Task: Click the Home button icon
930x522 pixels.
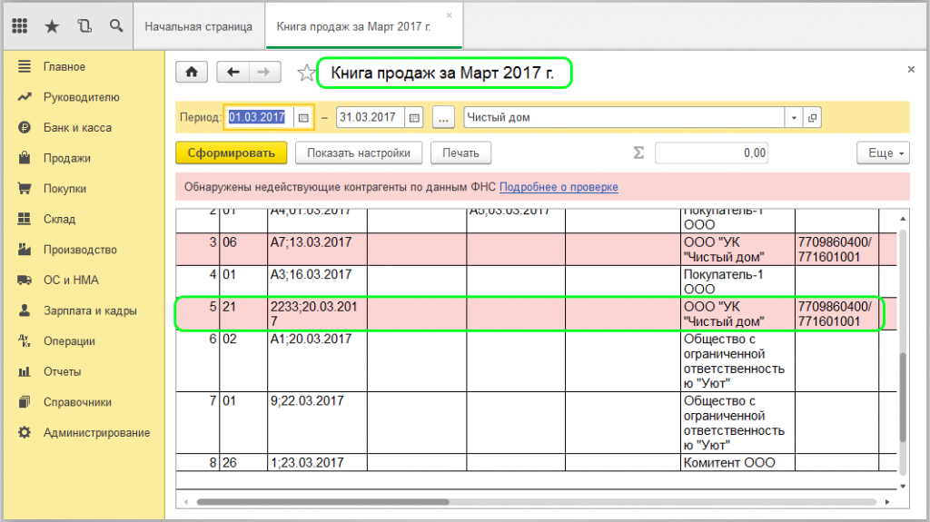Action: point(192,73)
